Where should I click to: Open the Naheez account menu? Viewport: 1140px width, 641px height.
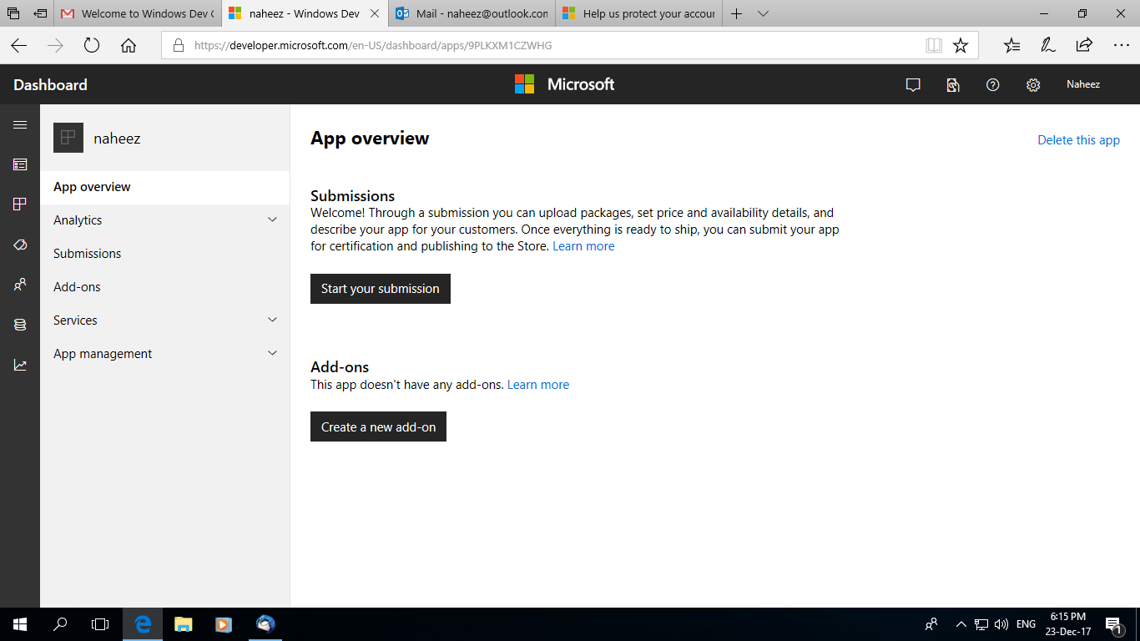click(x=1083, y=84)
